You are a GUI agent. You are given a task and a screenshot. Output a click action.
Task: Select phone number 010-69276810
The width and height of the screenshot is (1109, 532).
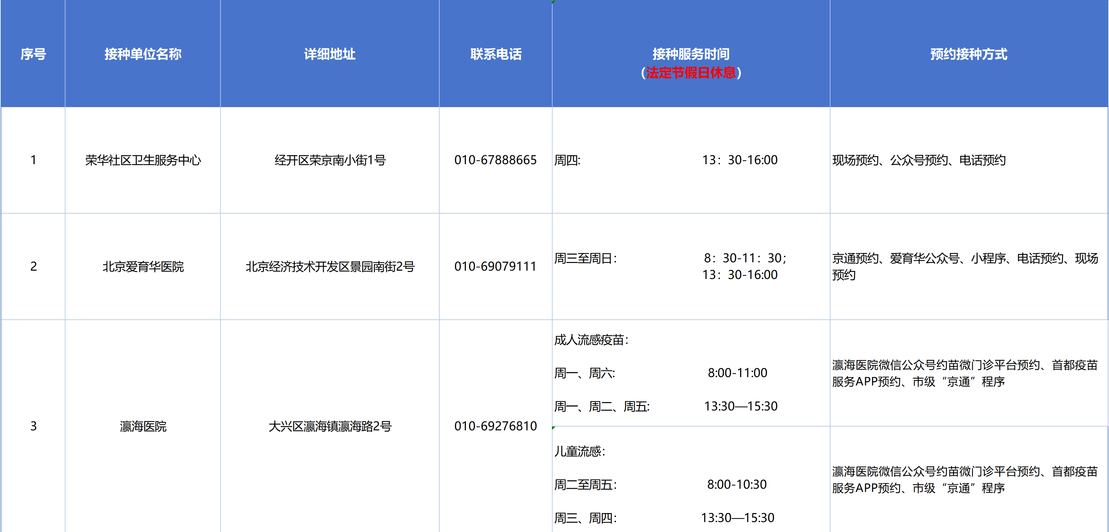pyautogui.click(x=495, y=426)
